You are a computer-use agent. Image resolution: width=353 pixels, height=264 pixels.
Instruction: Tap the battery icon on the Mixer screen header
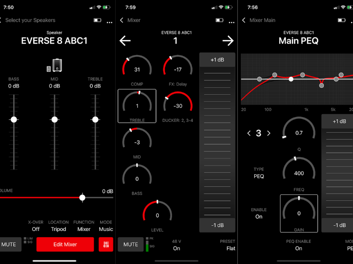point(219,20)
